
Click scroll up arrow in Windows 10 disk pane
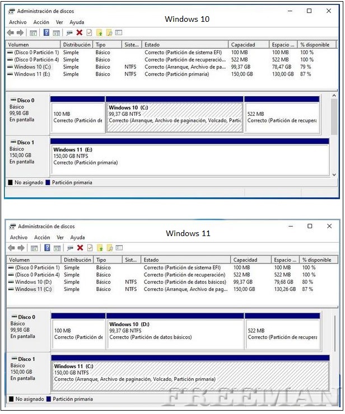click(x=334, y=96)
